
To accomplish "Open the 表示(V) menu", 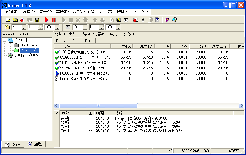I will click(x=45, y=12).
